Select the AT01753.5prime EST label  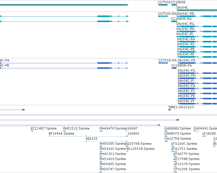184,149
